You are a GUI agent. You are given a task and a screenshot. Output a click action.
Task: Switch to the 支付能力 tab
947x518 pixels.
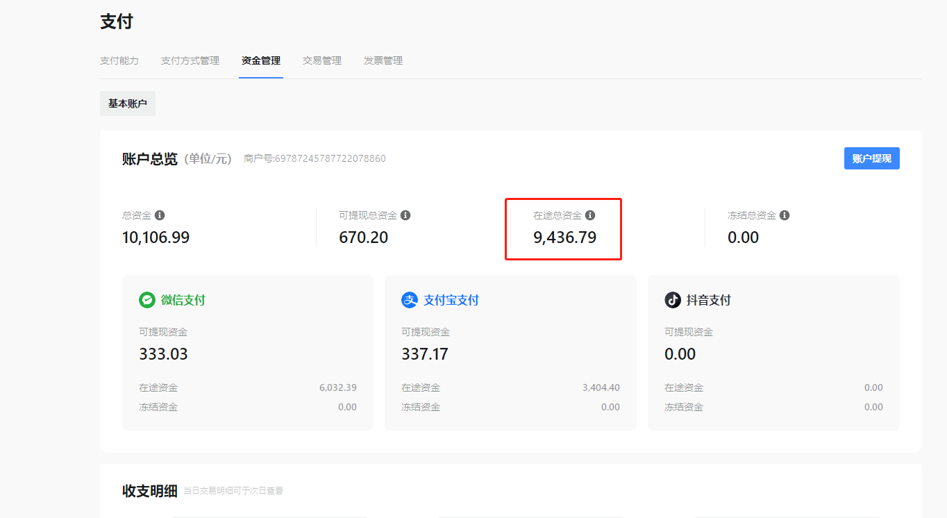click(x=119, y=60)
